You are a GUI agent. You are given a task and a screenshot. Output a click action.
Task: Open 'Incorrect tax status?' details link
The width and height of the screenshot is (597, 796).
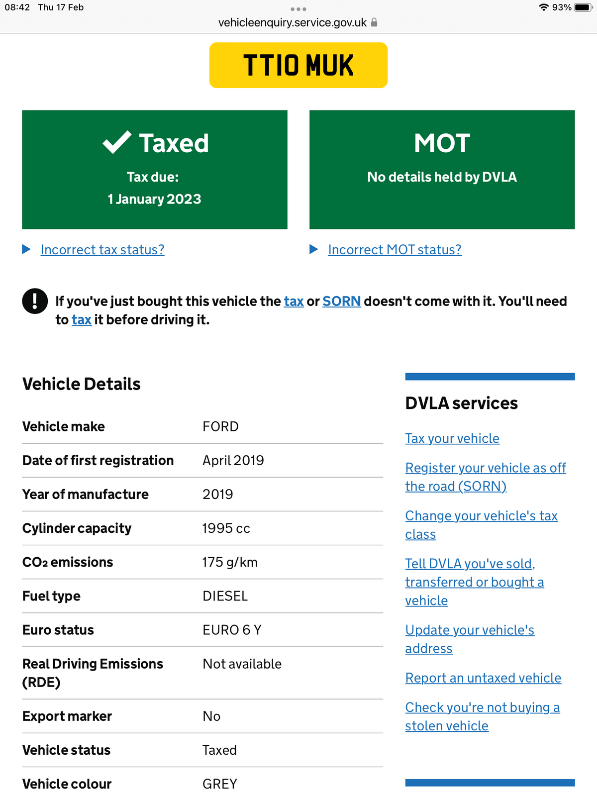[x=102, y=250]
